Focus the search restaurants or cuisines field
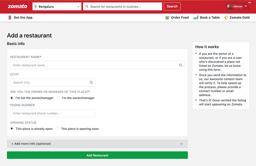Viewport: 256px width, 166px height. click(x=122, y=6)
